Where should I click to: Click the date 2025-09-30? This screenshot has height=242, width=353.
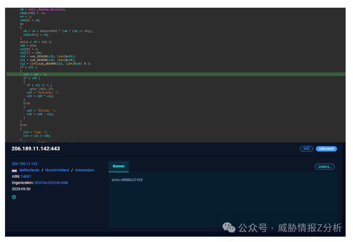click(x=21, y=189)
